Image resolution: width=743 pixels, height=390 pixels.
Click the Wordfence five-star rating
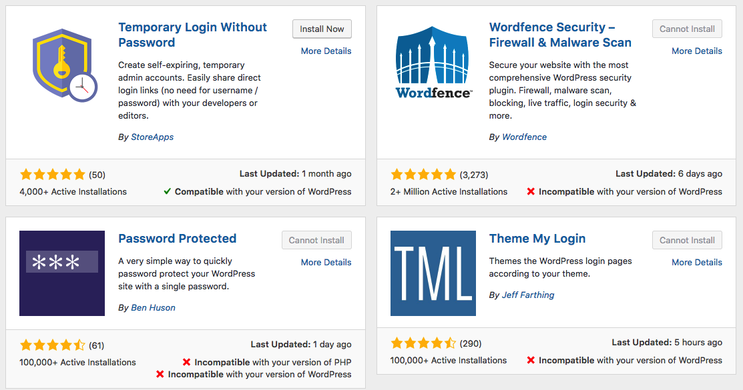(423, 175)
